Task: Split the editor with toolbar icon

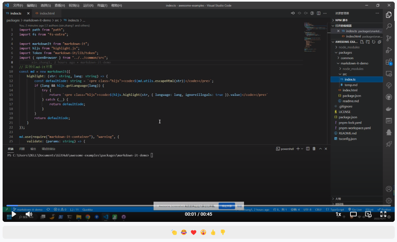Action: [x=319, y=13]
